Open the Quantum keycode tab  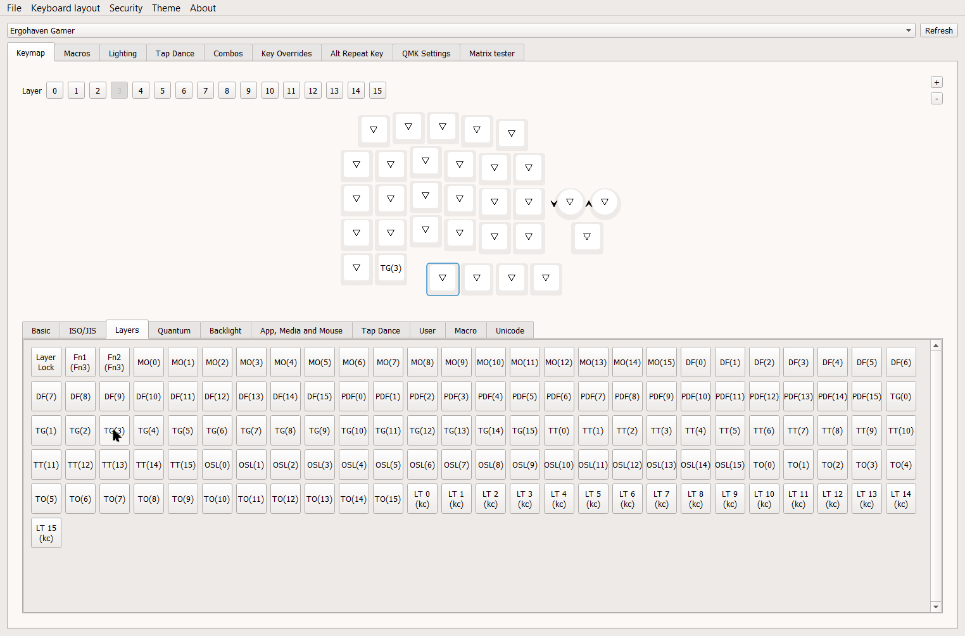point(174,330)
